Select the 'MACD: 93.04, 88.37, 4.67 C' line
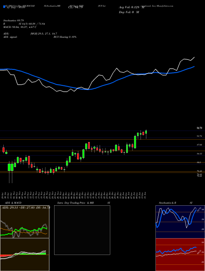The image size is (205, 271). (x=20, y=27)
